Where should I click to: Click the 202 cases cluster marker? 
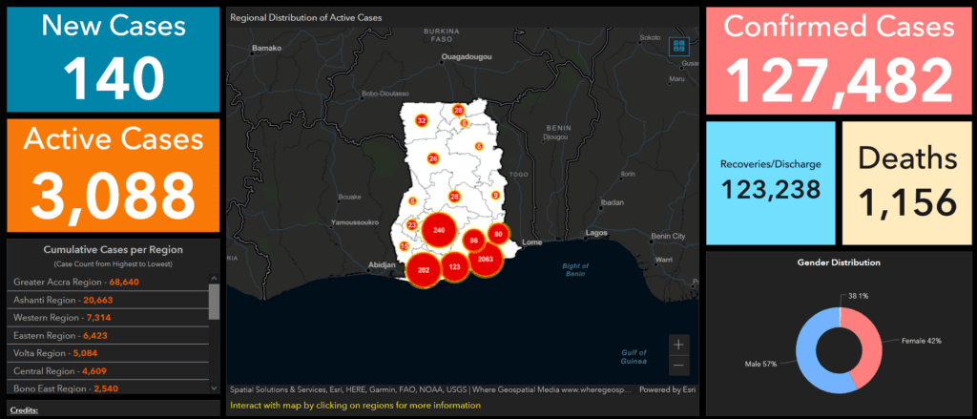tap(424, 270)
